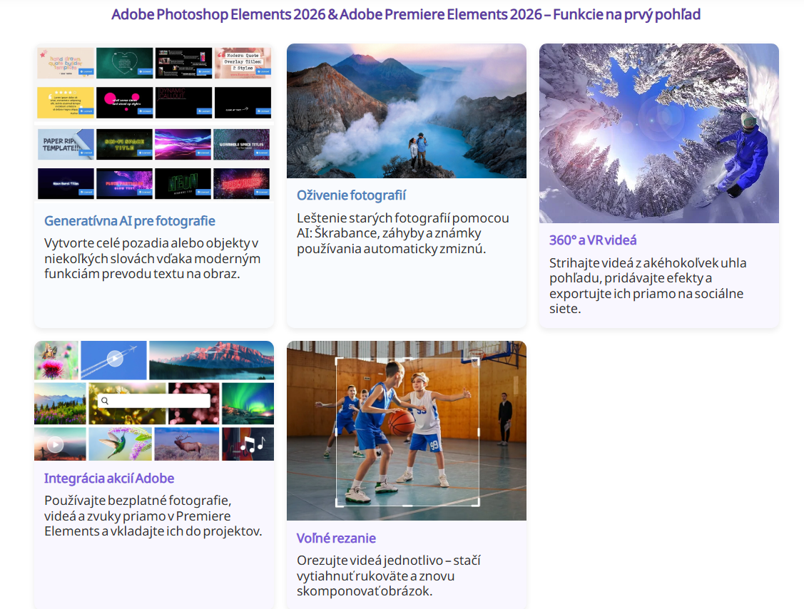Select the Sci-Fi Space Title template

[x=124, y=144]
